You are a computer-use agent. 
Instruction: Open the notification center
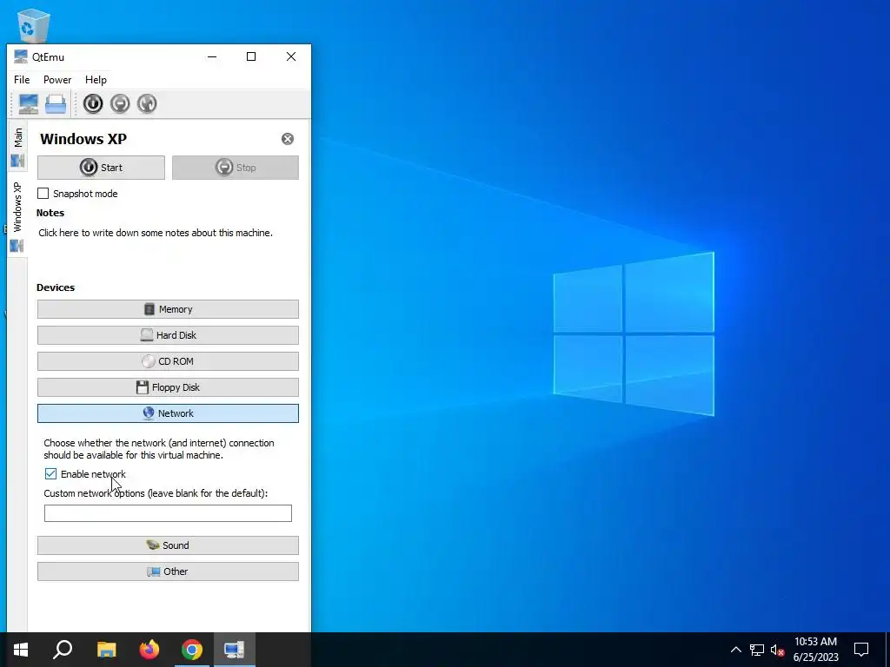click(861, 650)
